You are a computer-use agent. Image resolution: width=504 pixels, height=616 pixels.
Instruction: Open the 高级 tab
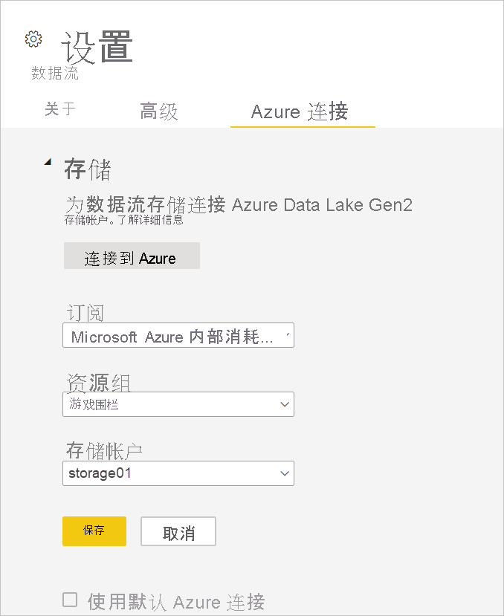159,111
